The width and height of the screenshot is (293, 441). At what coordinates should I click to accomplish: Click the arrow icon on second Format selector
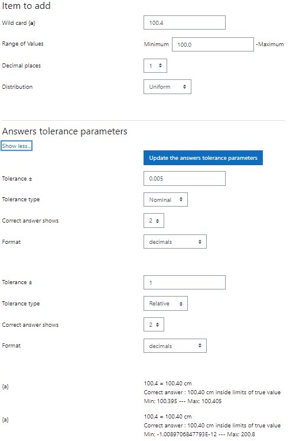point(200,345)
